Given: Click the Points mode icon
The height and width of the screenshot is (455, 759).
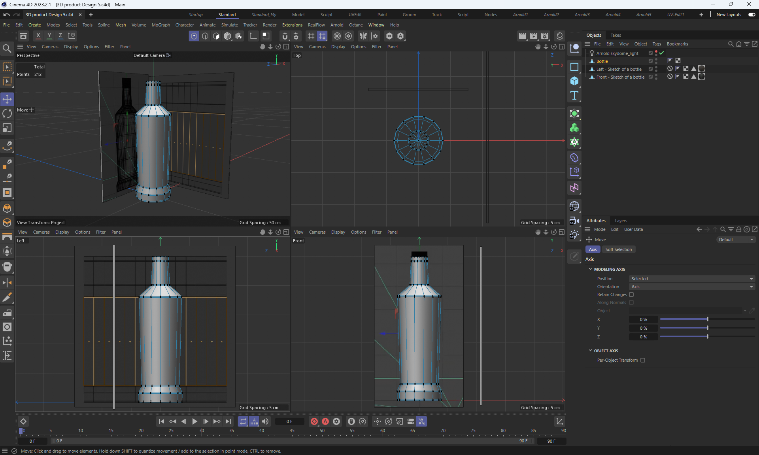Looking at the screenshot, I should [194, 36].
